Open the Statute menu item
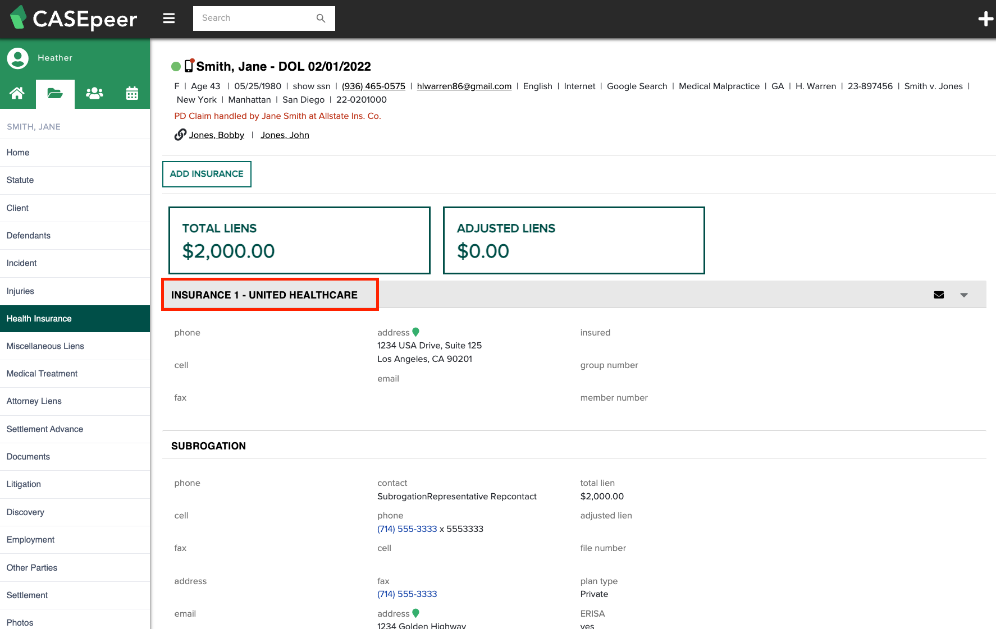Viewport: 996px width, 629px height. pyautogui.click(x=75, y=180)
